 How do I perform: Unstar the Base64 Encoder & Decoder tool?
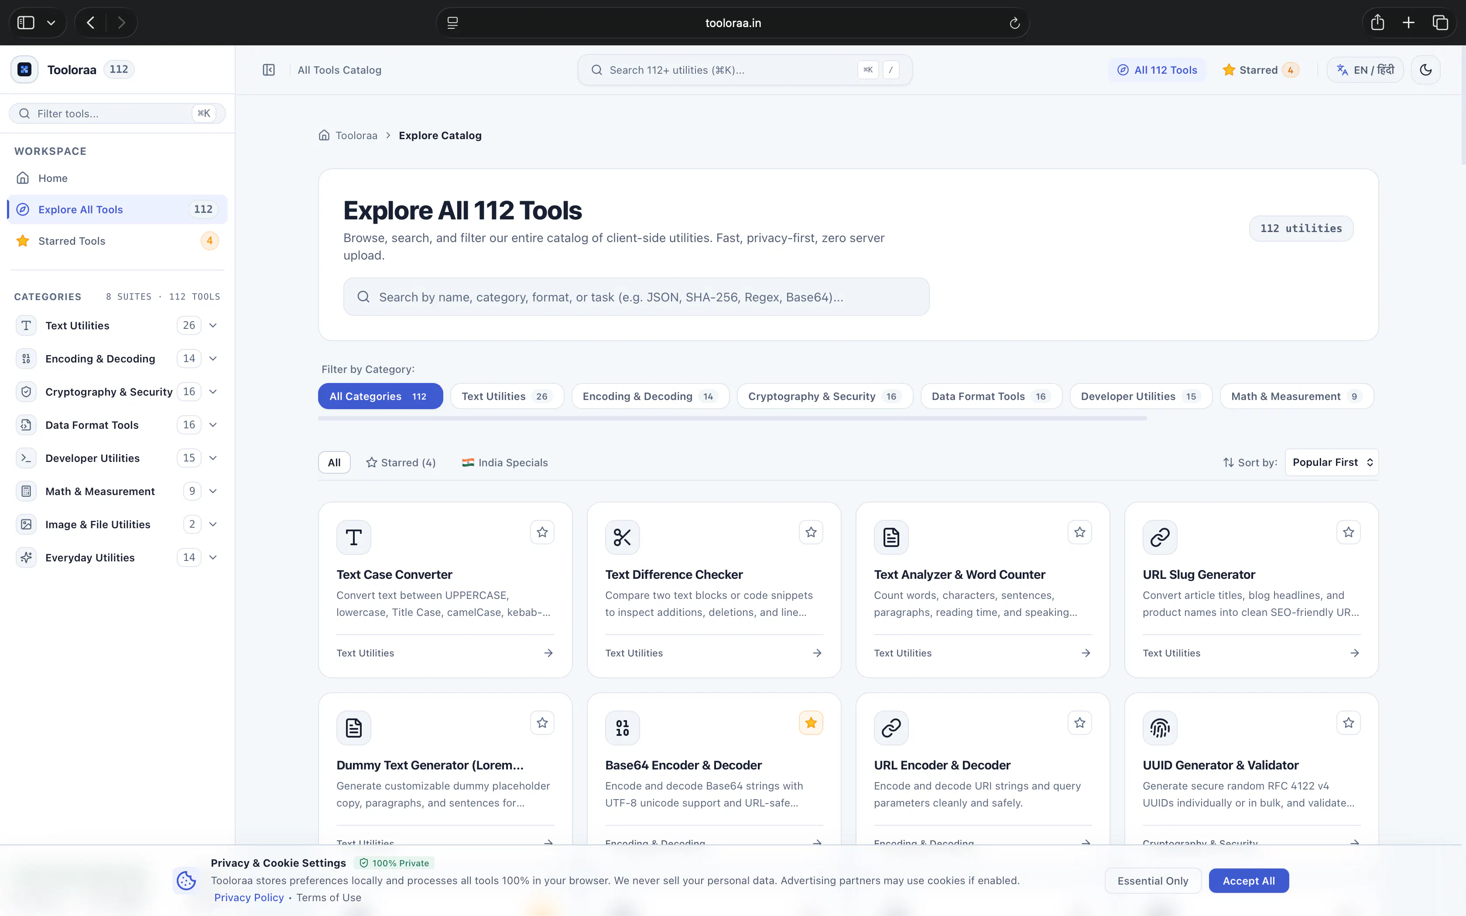coord(811,723)
